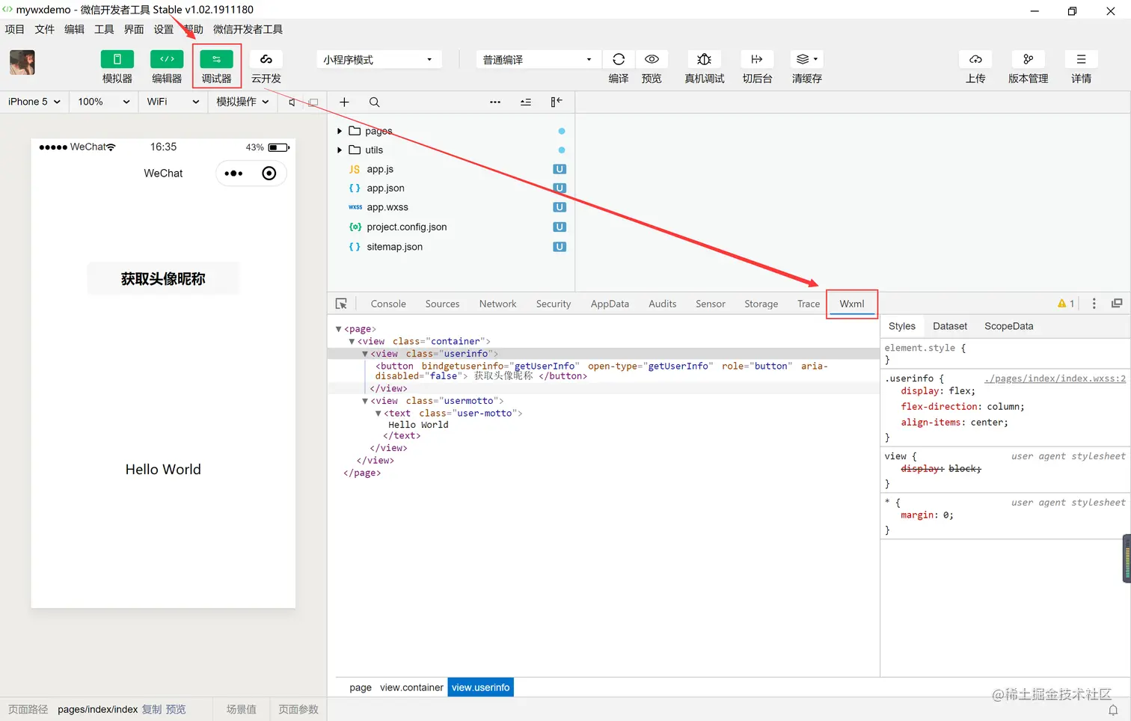Open the 普通编译 compile mode dropdown
1131x721 pixels.
tap(538, 60)
